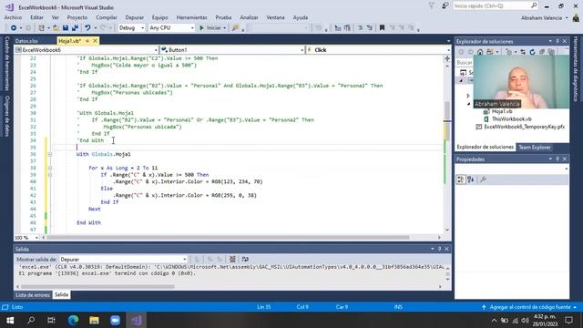This screenshot has height=328, width=583.
Task: Open Zoom app from the taskbar
Action: pyautogui.click(x=116, y=320)
